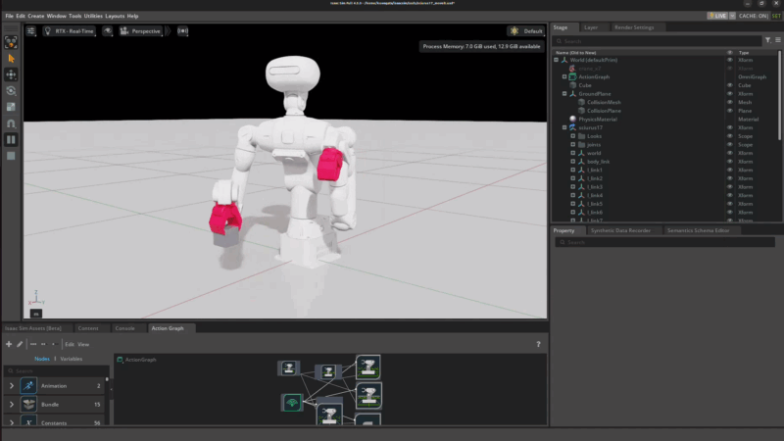
Task: Select the arrow Select tool
Action: [x=11, y=58]
